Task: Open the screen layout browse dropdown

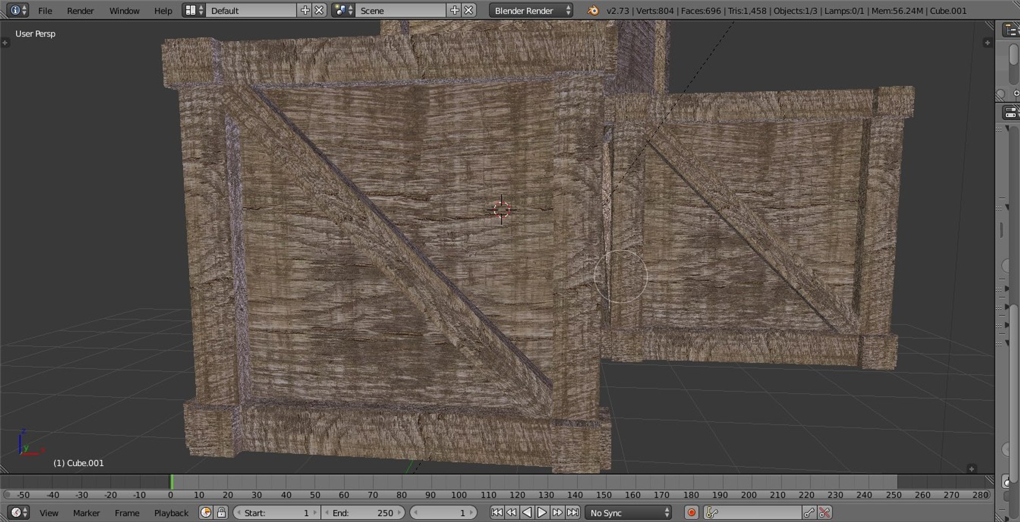Action: [193, 10]
